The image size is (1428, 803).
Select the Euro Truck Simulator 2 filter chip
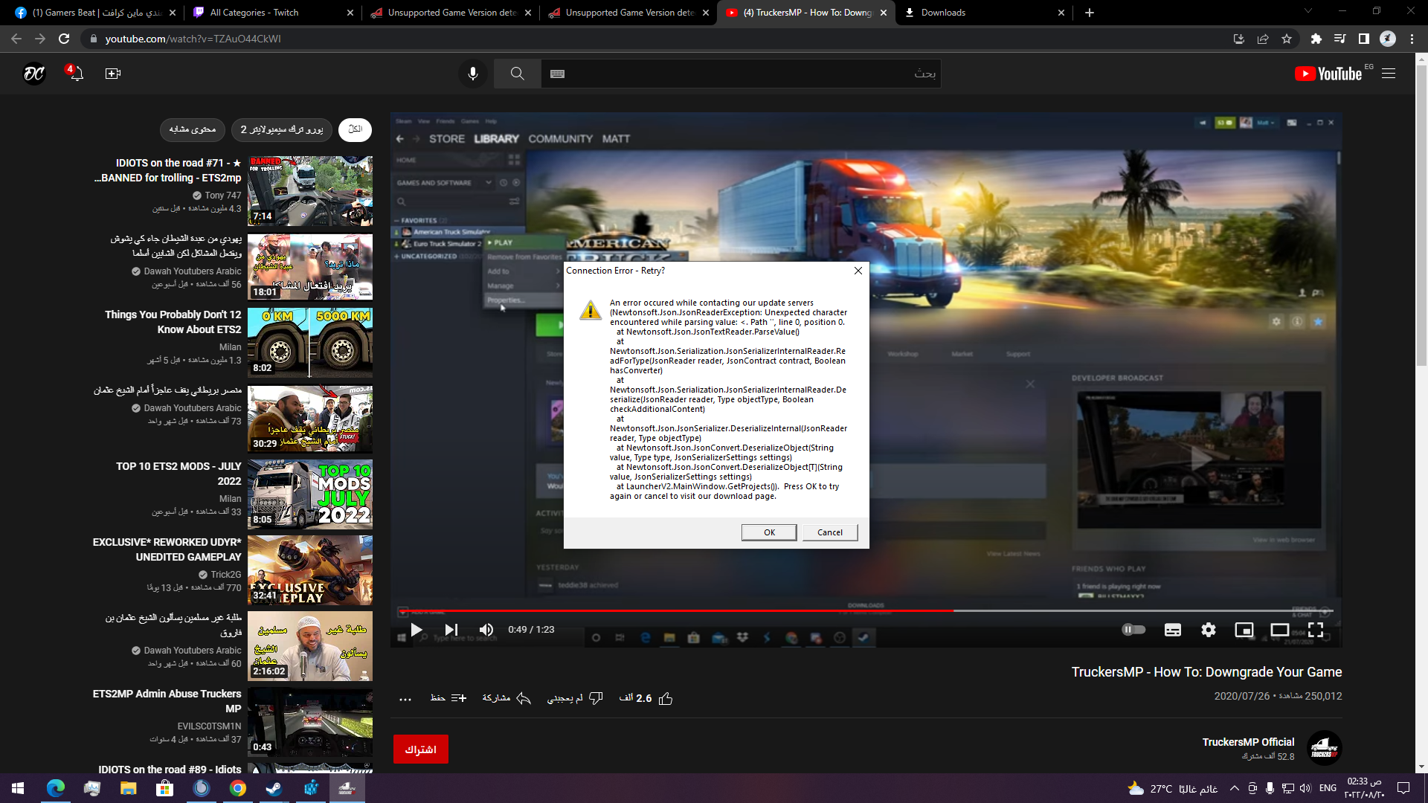(x=282, y=129)
